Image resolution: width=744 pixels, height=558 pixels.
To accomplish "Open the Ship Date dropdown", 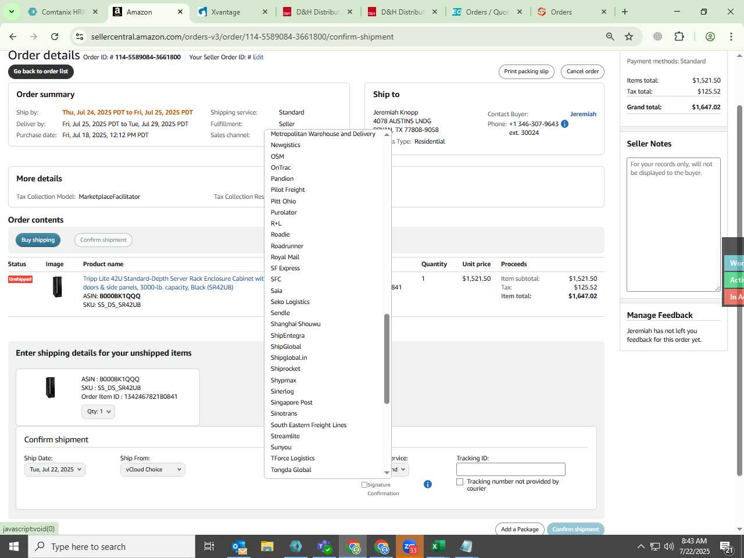I will (x=55, y=470).
